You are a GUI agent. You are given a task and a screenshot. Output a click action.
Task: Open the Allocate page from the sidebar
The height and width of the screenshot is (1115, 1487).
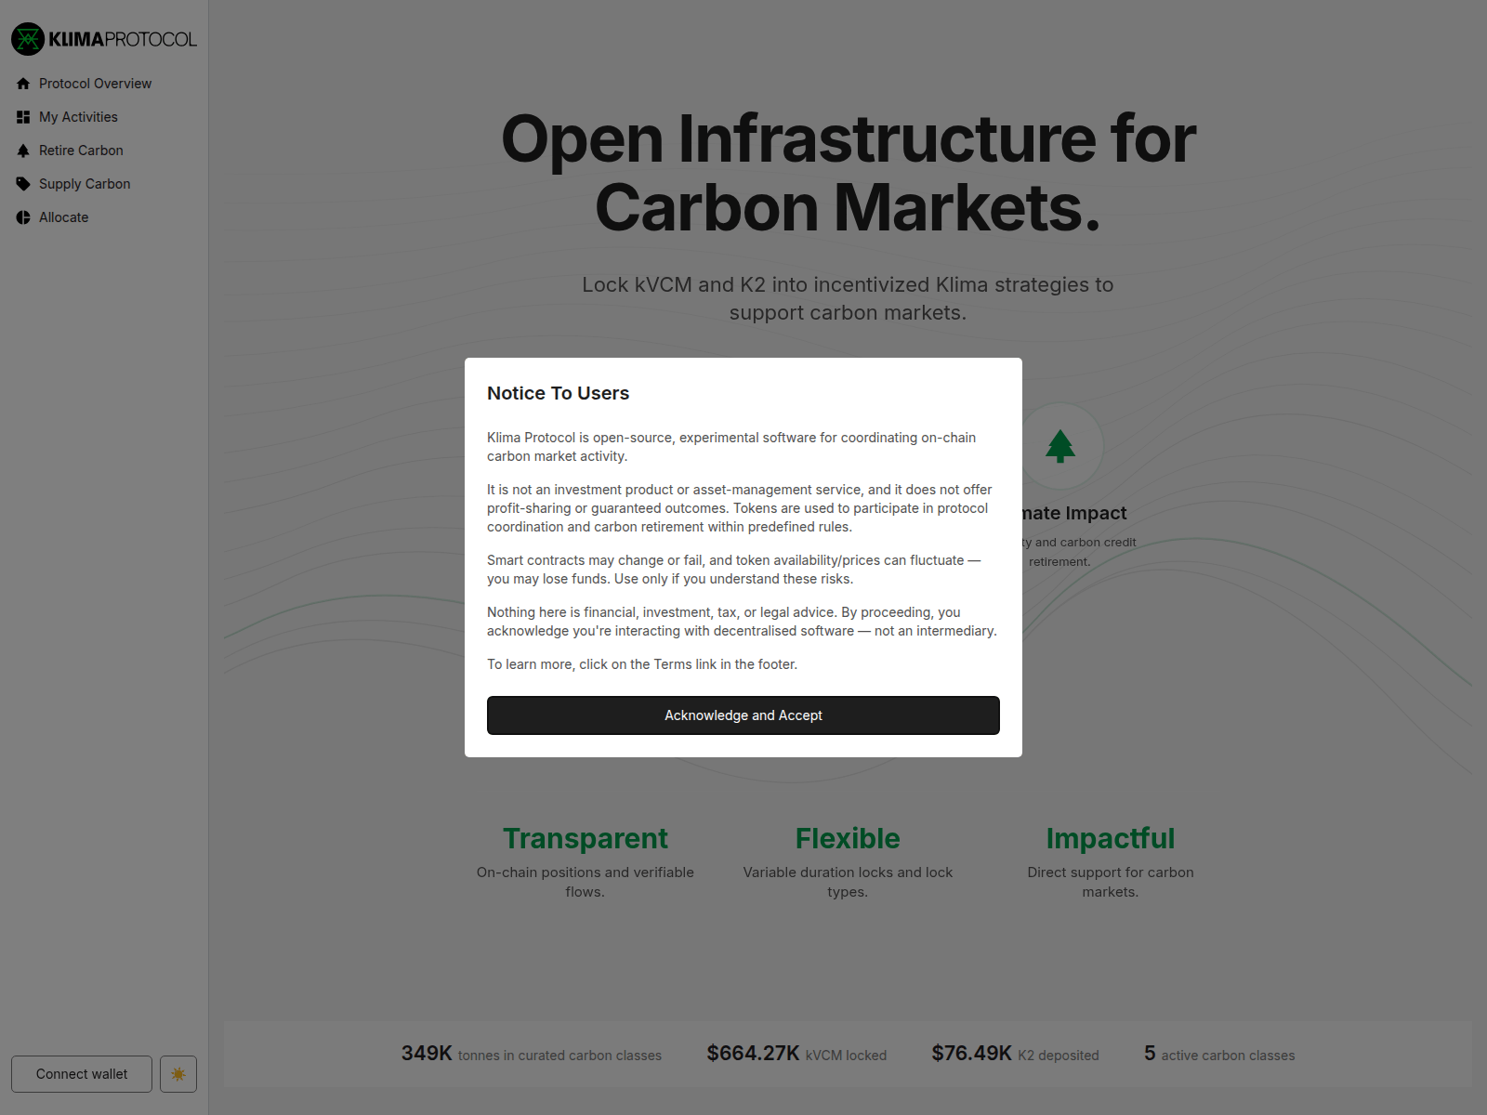point(63,217)
